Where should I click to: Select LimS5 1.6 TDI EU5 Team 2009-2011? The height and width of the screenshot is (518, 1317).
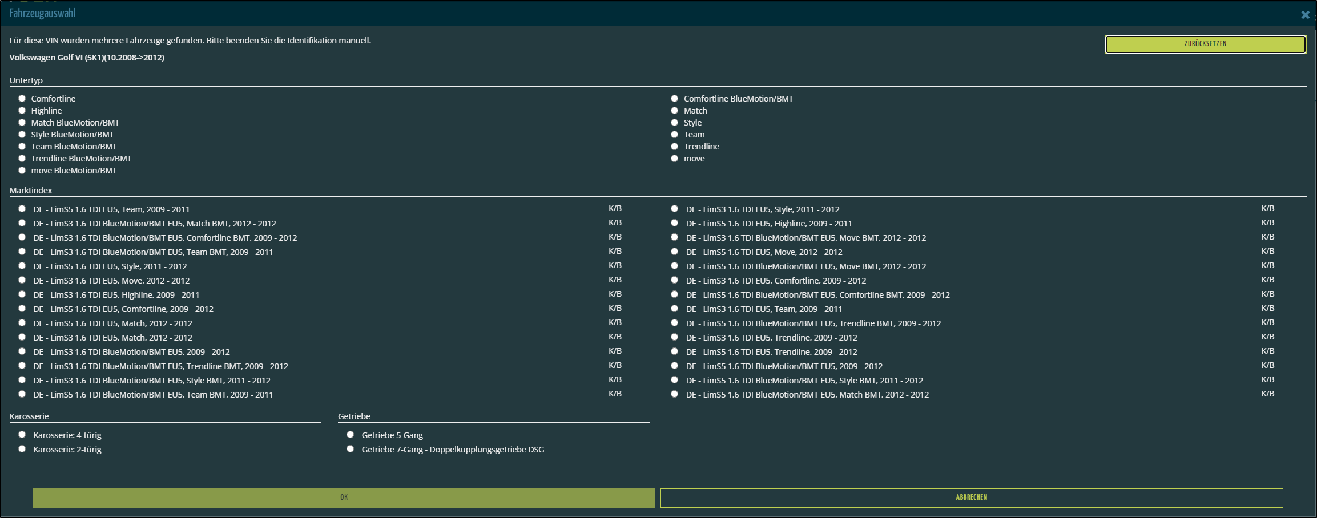tap(22, 209)
